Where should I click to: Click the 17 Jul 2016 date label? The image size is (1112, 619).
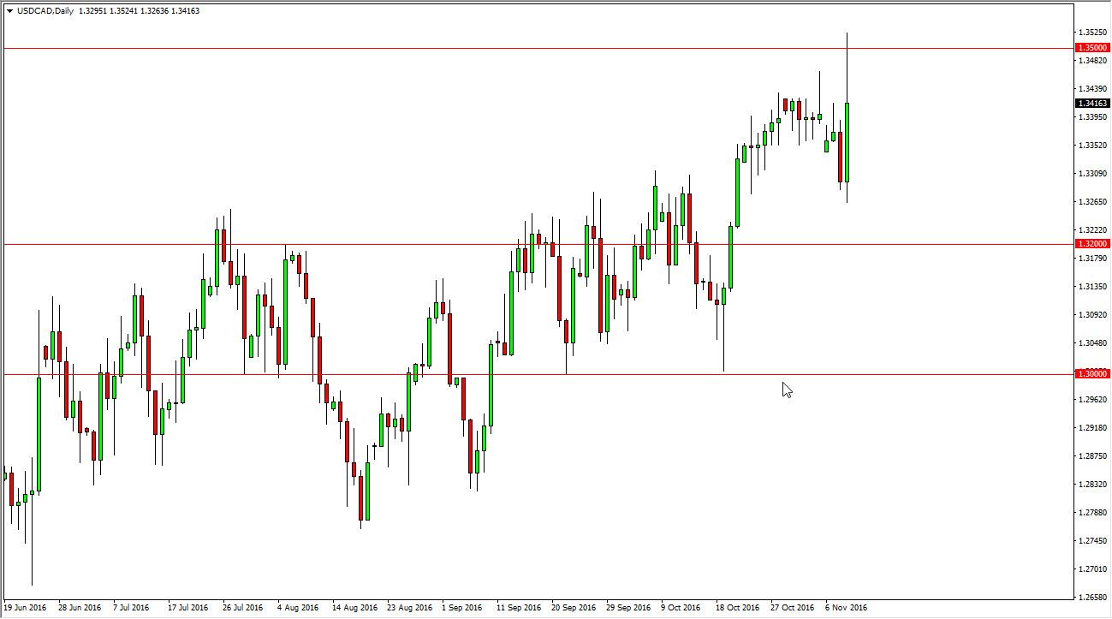188,608
